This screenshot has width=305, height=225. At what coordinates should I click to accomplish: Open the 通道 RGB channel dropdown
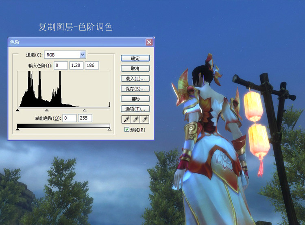(x=65, y=55)
